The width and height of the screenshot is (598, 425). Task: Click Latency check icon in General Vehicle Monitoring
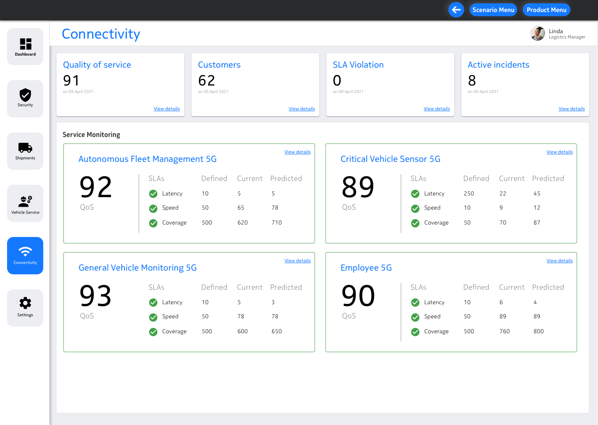pyautogui.click(x=153, y=303)
